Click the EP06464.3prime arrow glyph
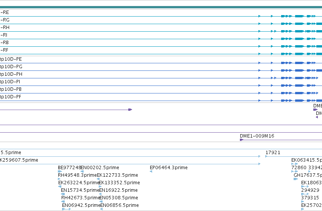322x211 pixels. (151, 171)
